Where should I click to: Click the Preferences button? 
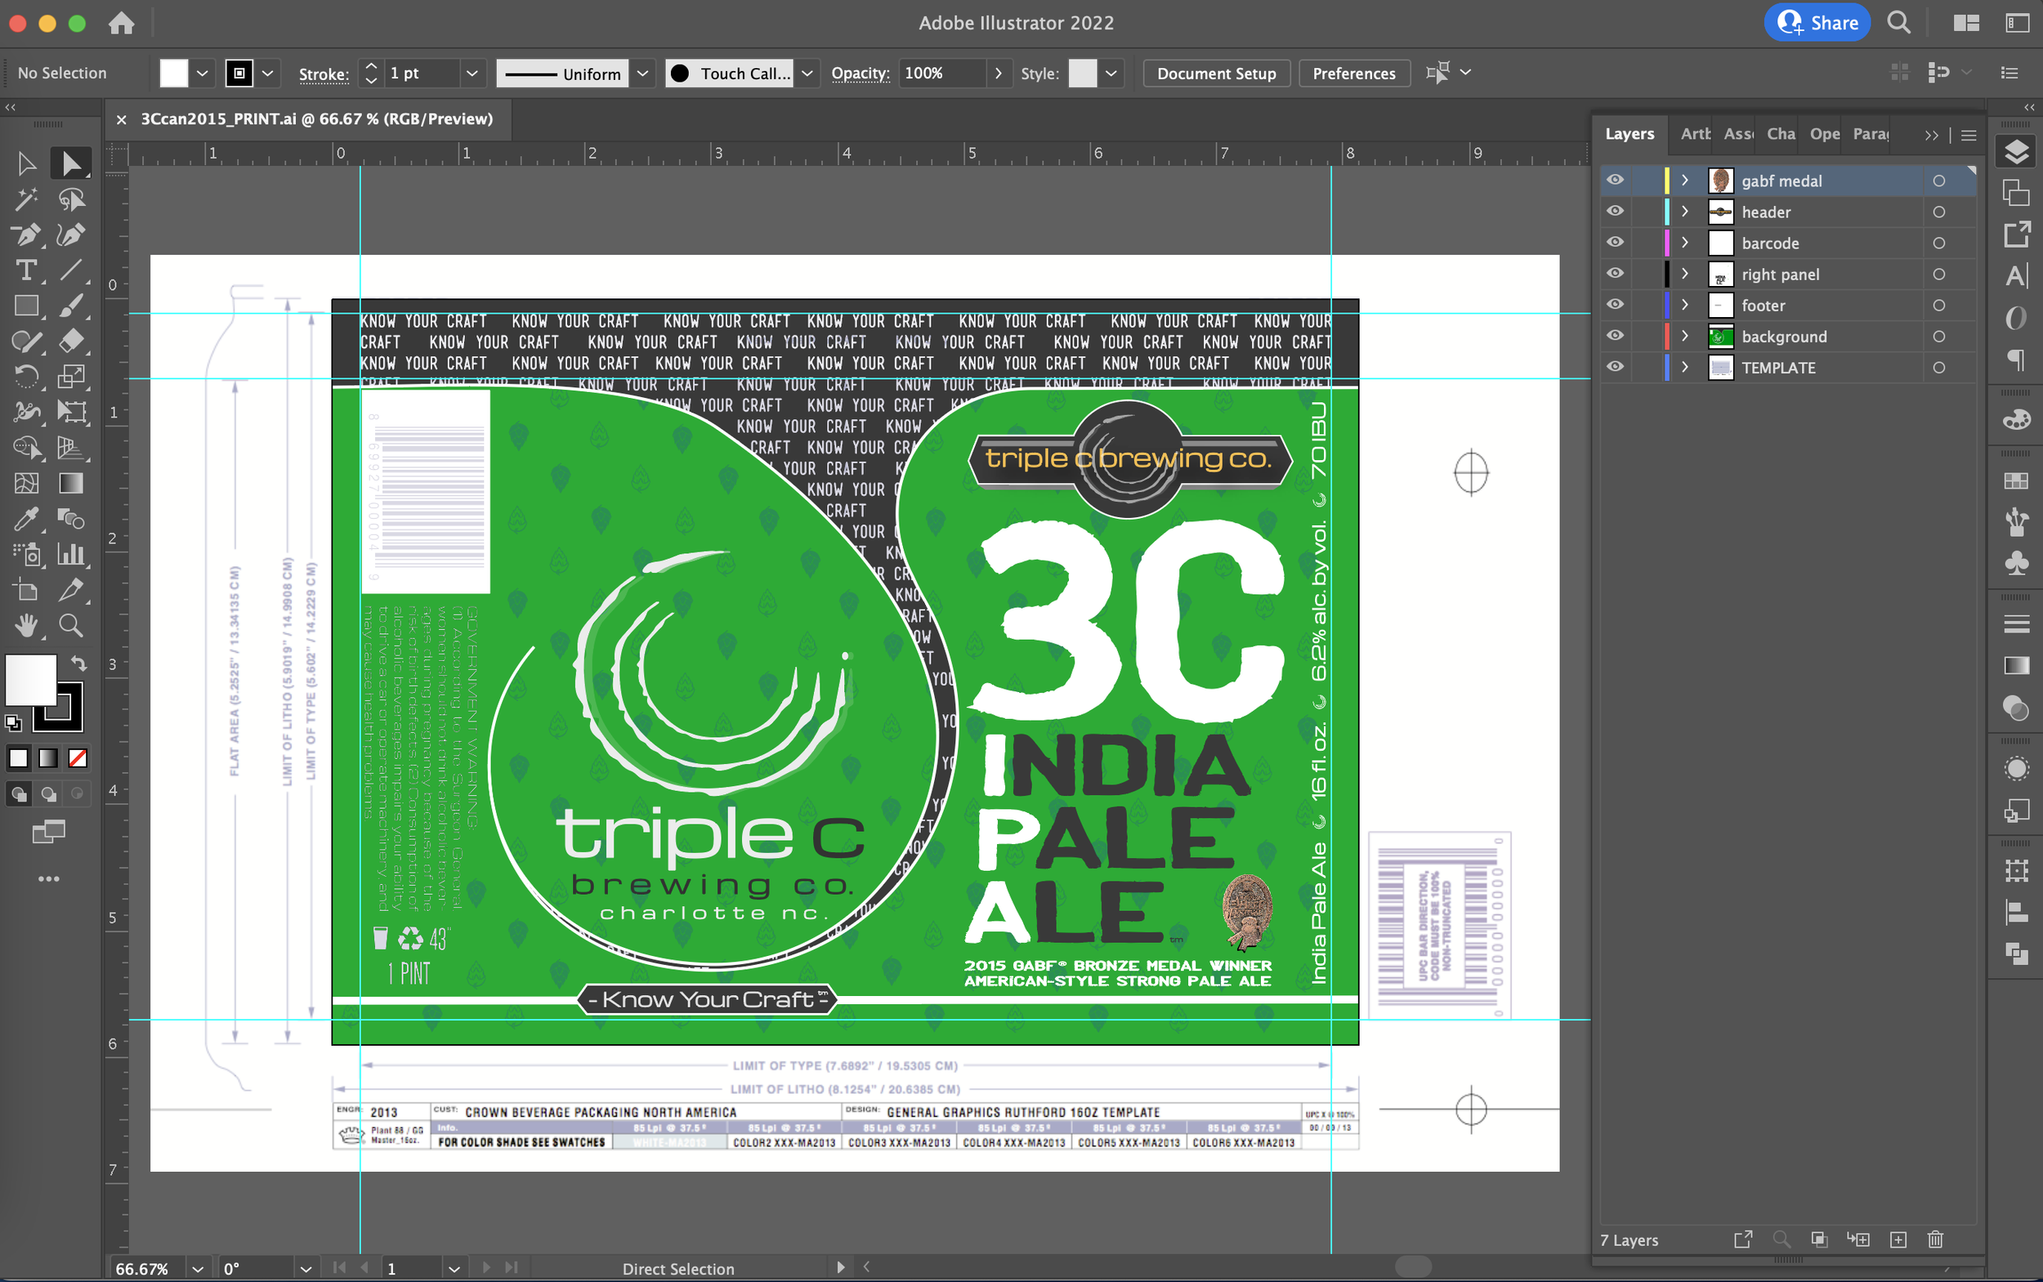pyautogui.click(x=1353, y=74)
